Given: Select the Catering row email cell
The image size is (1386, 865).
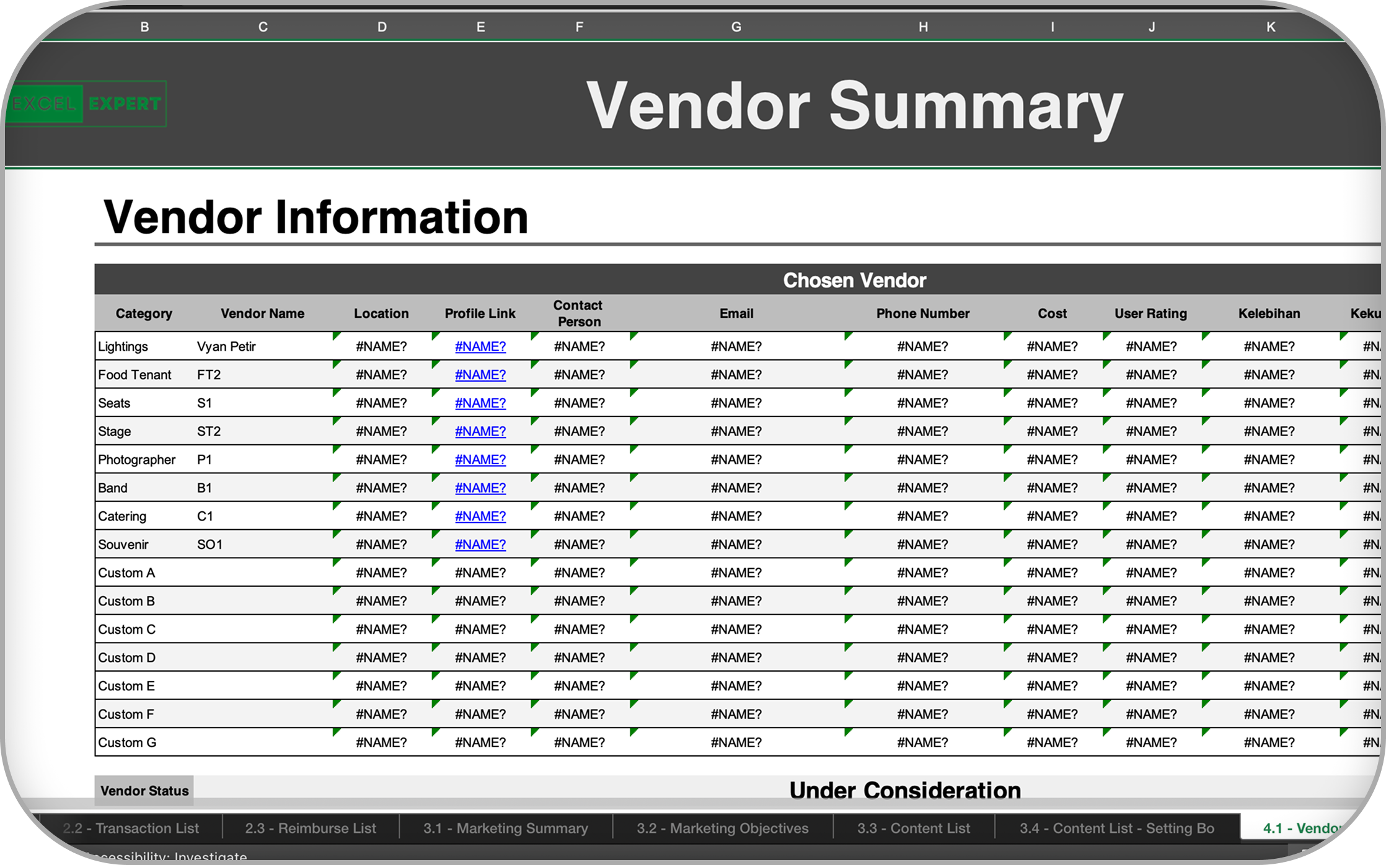Looking at the screenshot, I should point(736,517).
